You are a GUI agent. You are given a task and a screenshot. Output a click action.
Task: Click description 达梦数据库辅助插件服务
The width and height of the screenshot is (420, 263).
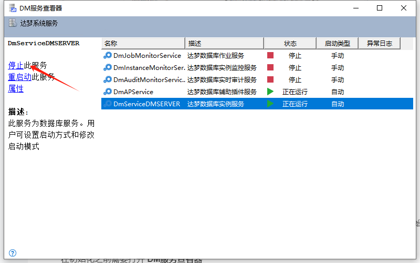pyautogui.click(x=222, y=92)
